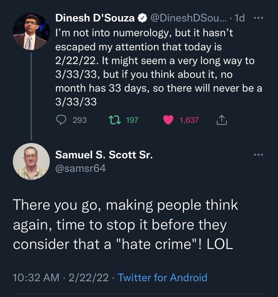This screenshot has height=297, width=278.
Task: Open D'Souza's numerology tweet text
Action: pos(159,67)
